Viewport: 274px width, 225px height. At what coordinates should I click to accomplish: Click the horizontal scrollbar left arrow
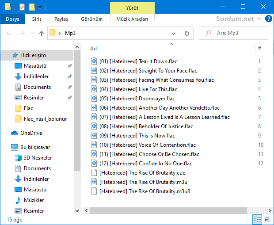[x=86, y=210]
